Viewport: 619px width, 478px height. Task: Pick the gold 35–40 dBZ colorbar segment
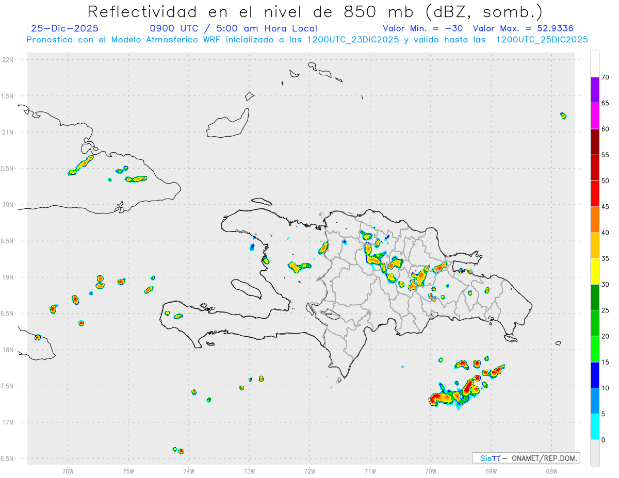[595, 245]
